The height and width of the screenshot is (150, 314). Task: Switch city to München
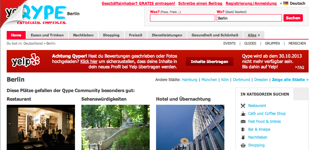[x=209, y=79]
